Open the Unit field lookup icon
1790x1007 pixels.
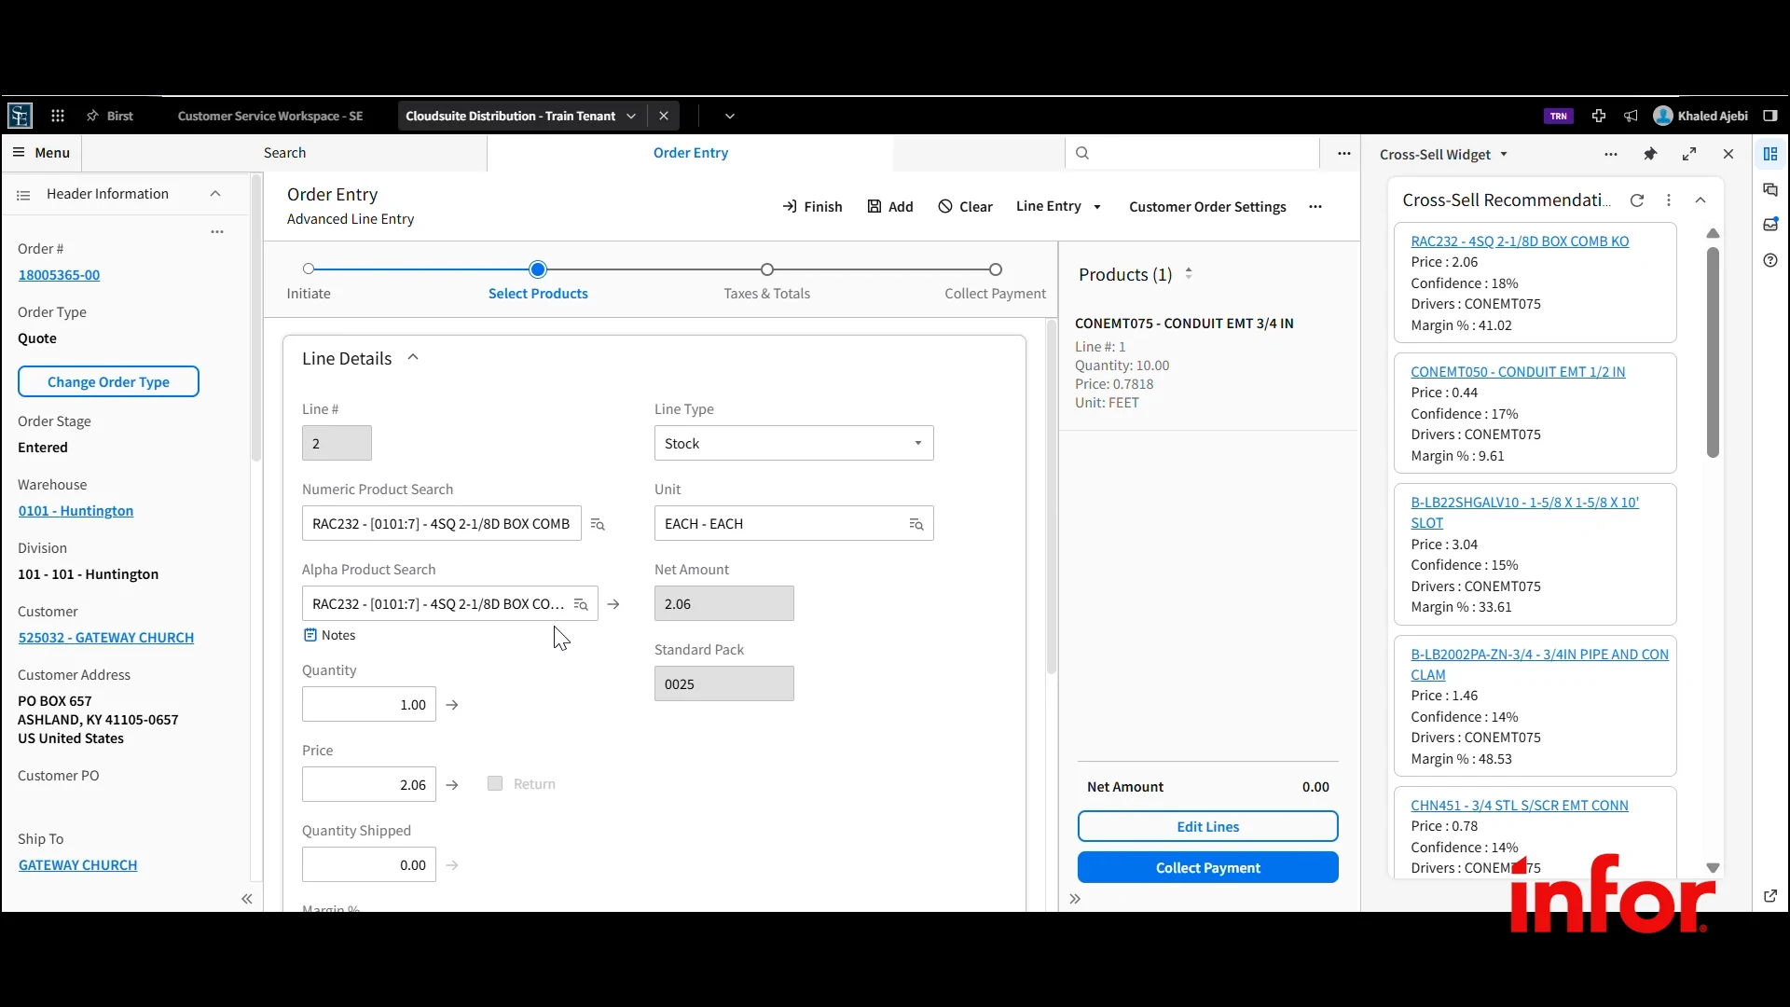pos(916,524)
